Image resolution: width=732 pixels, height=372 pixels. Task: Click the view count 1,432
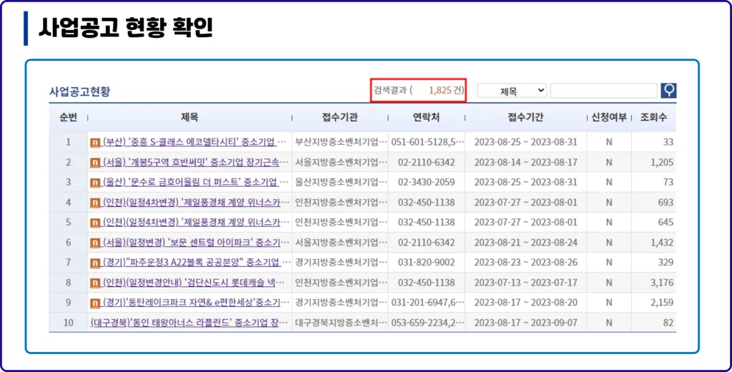[x=662, y=242]
